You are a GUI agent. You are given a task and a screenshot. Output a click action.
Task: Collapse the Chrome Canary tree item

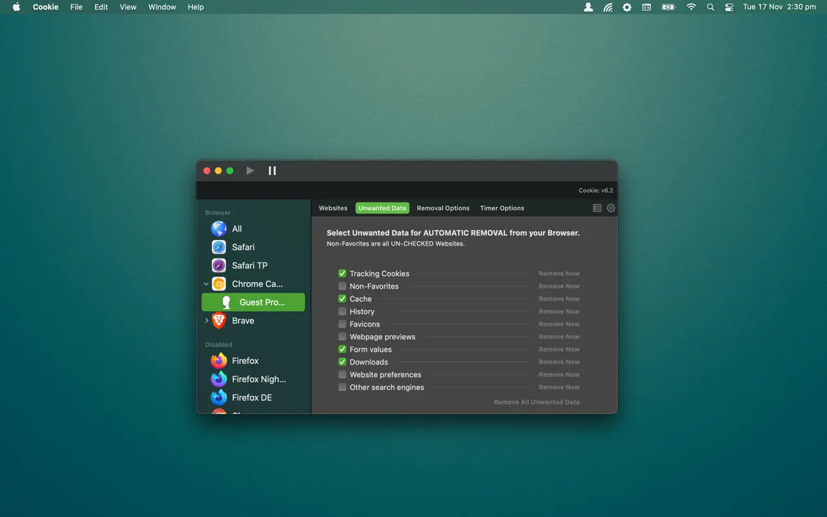coord(206,284)
